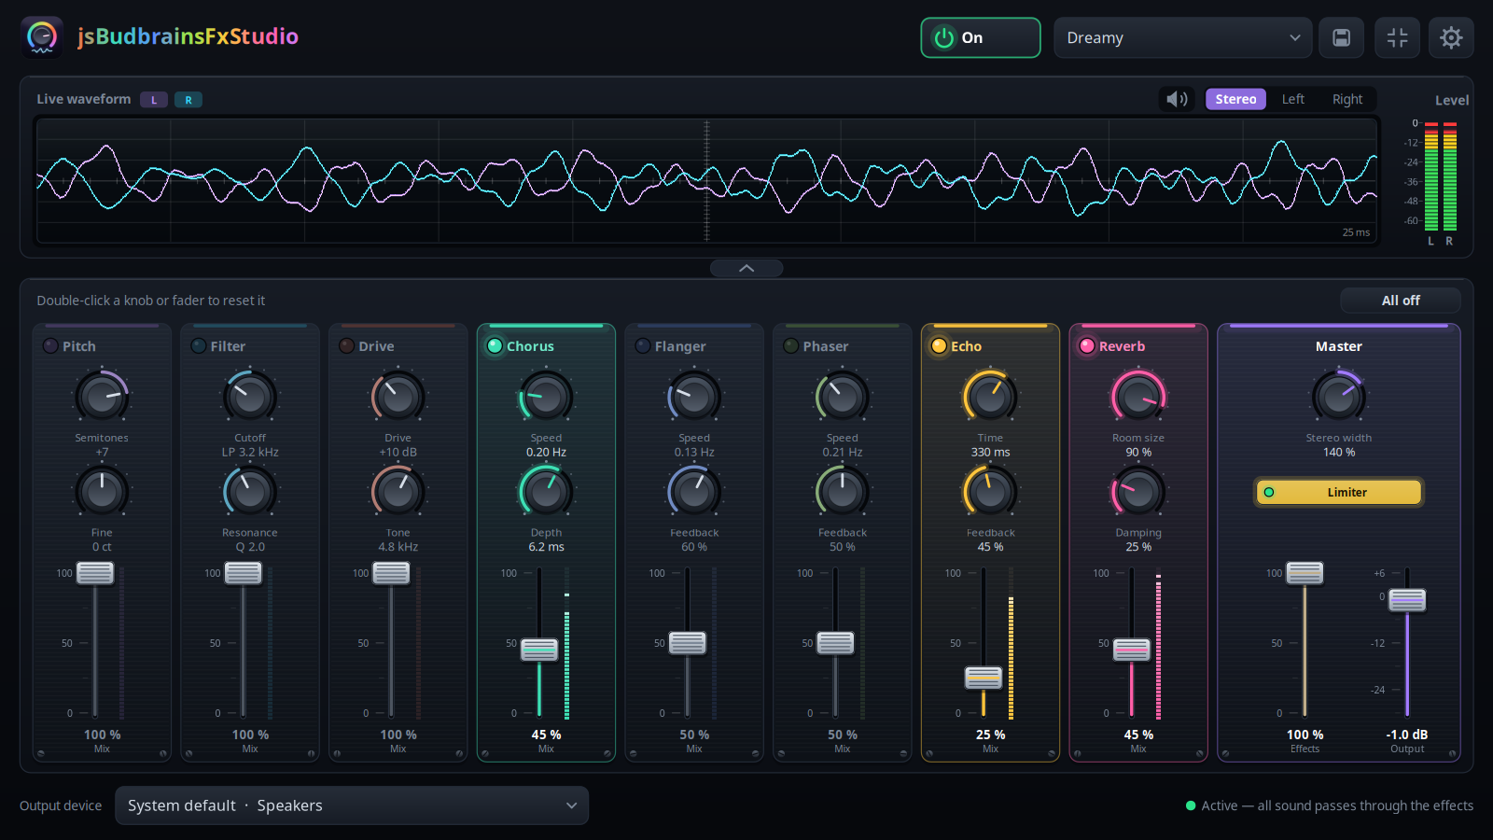
Task: Enable the Filter effect power toggle
Action: tap(199, 346)
